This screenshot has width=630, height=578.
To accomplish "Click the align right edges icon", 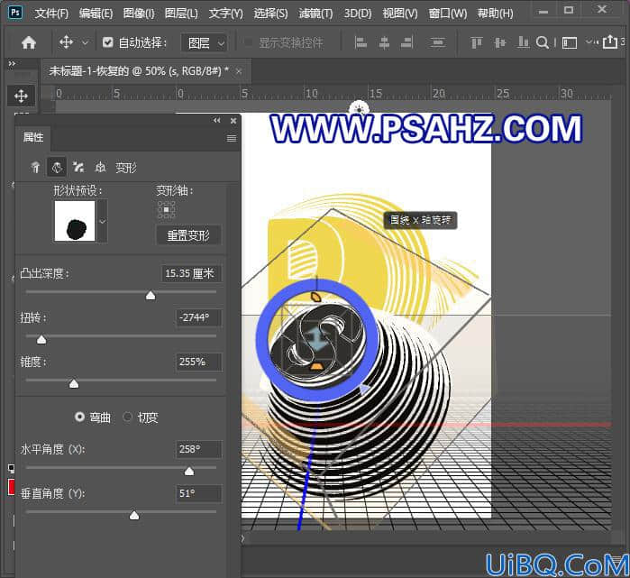I will 407,42.
